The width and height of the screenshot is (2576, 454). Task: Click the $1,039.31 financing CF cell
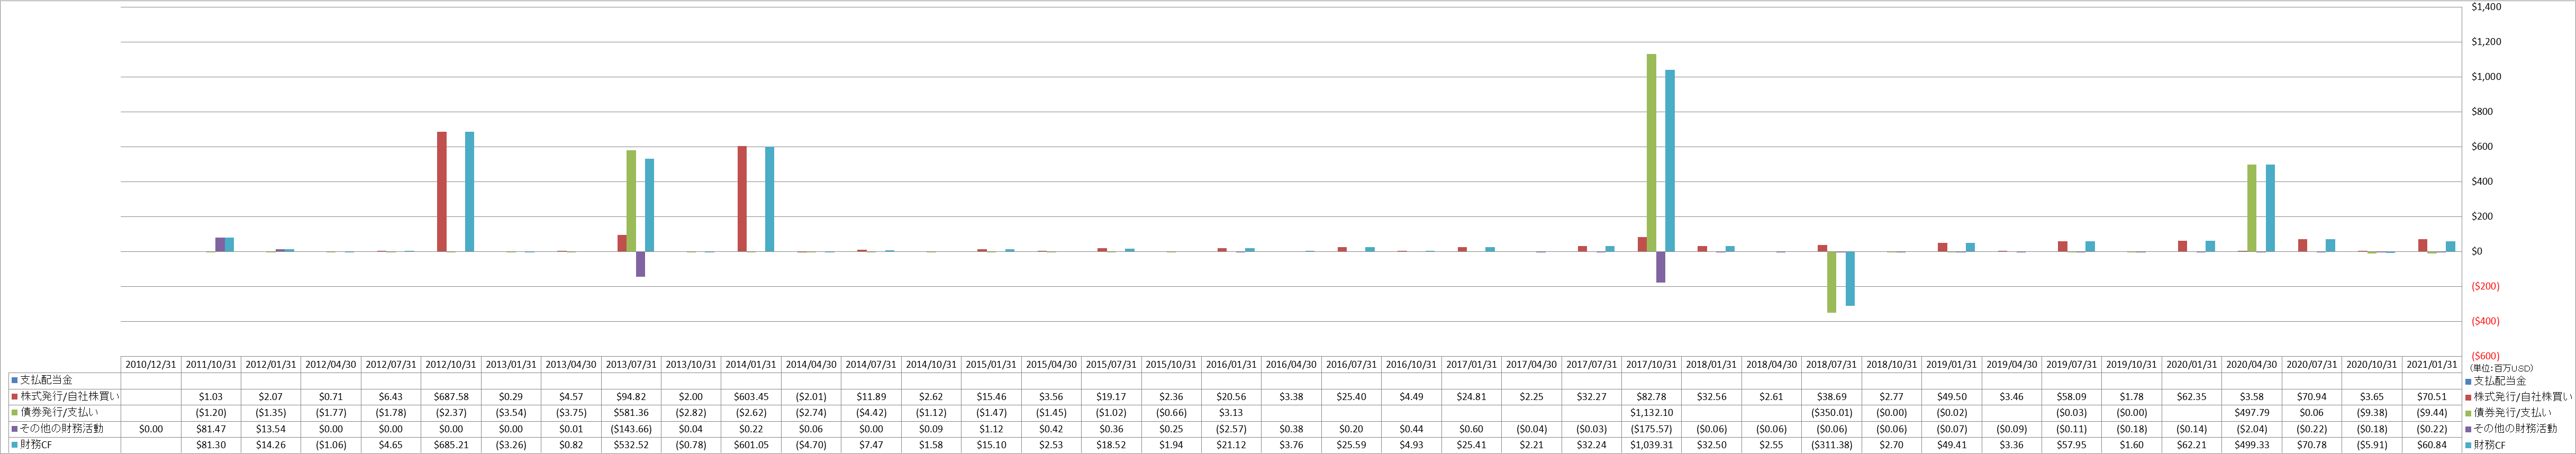(x=1651, y=445)
